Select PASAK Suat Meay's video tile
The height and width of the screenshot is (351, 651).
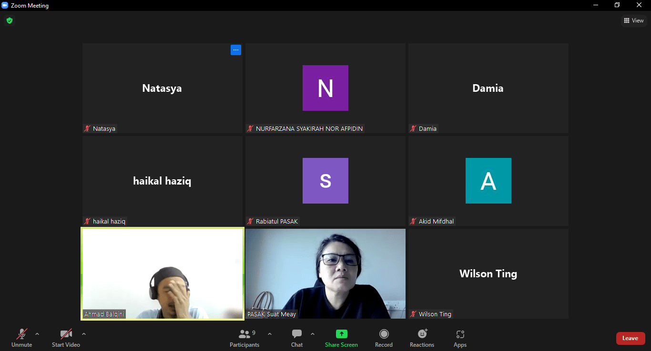pos(325,273)
